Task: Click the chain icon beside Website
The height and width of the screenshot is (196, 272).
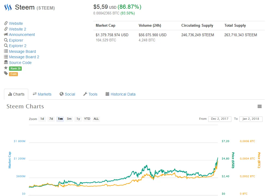Action: 6,23
